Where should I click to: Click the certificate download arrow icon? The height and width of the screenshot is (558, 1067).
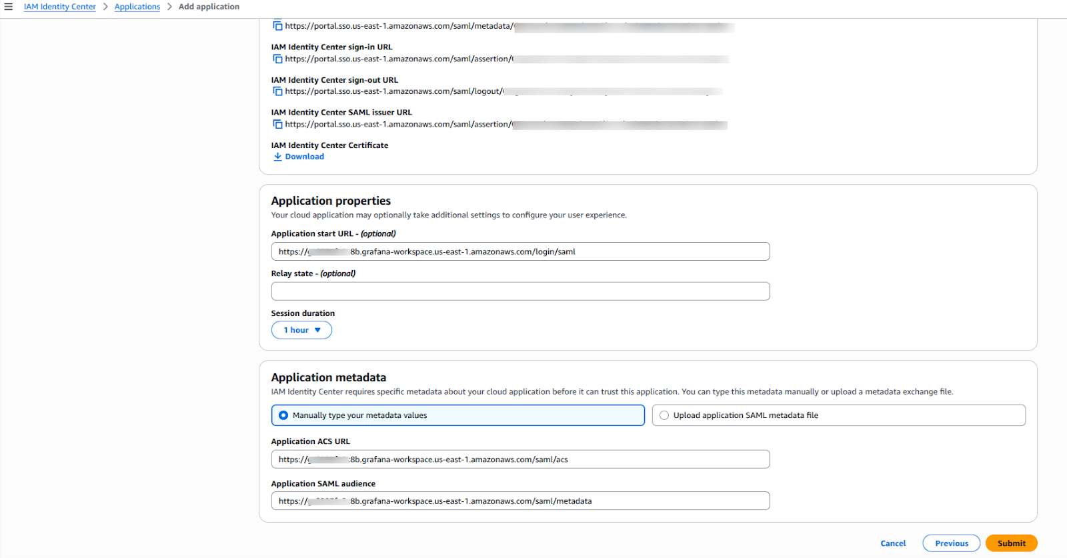(277, 157)
